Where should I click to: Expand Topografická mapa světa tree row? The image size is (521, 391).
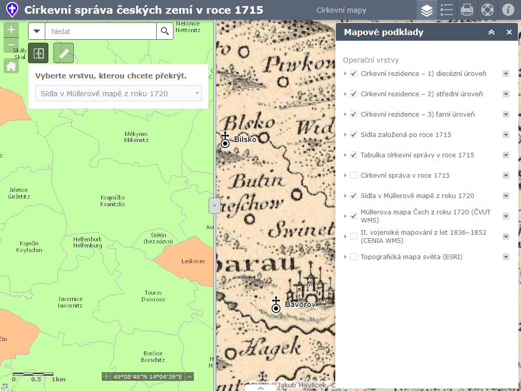pyautogui.click(x=345, y=257)
